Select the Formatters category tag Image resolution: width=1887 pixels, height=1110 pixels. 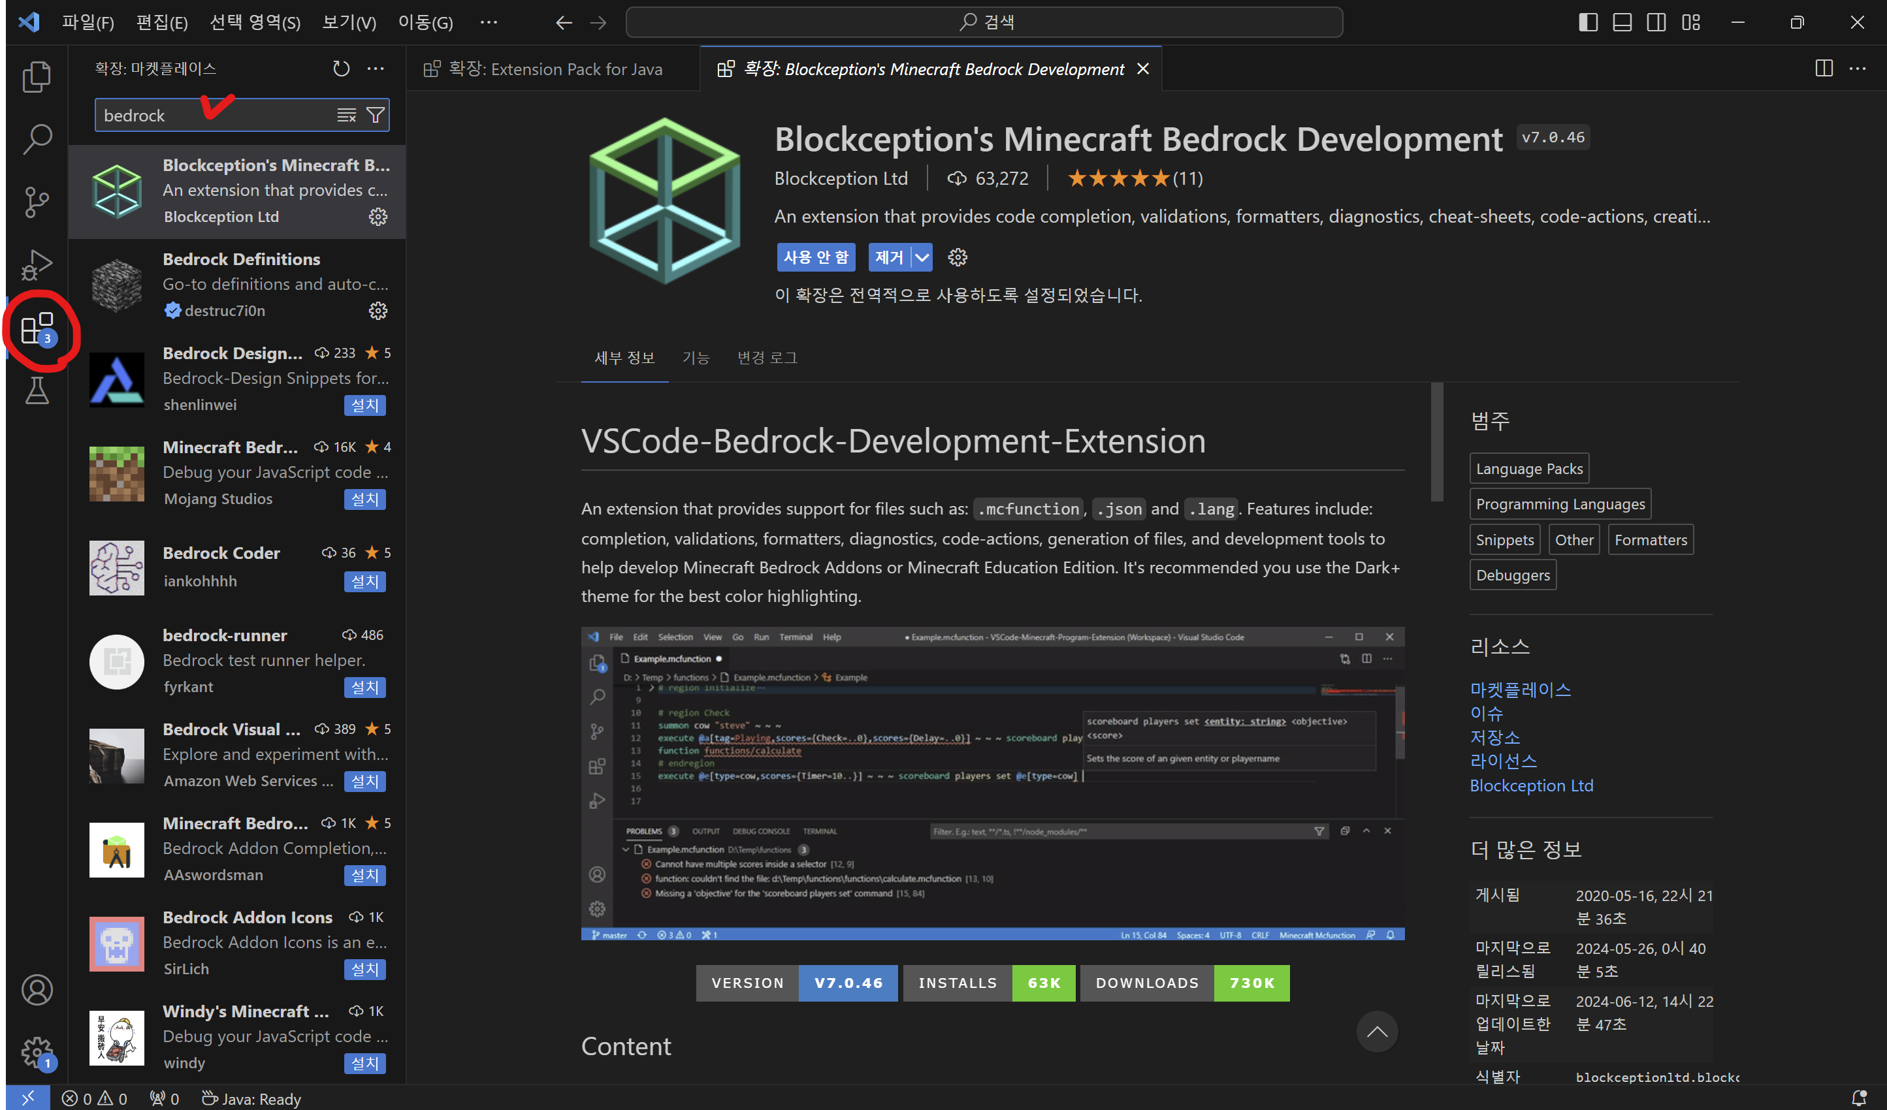[x=1651, y=541]
